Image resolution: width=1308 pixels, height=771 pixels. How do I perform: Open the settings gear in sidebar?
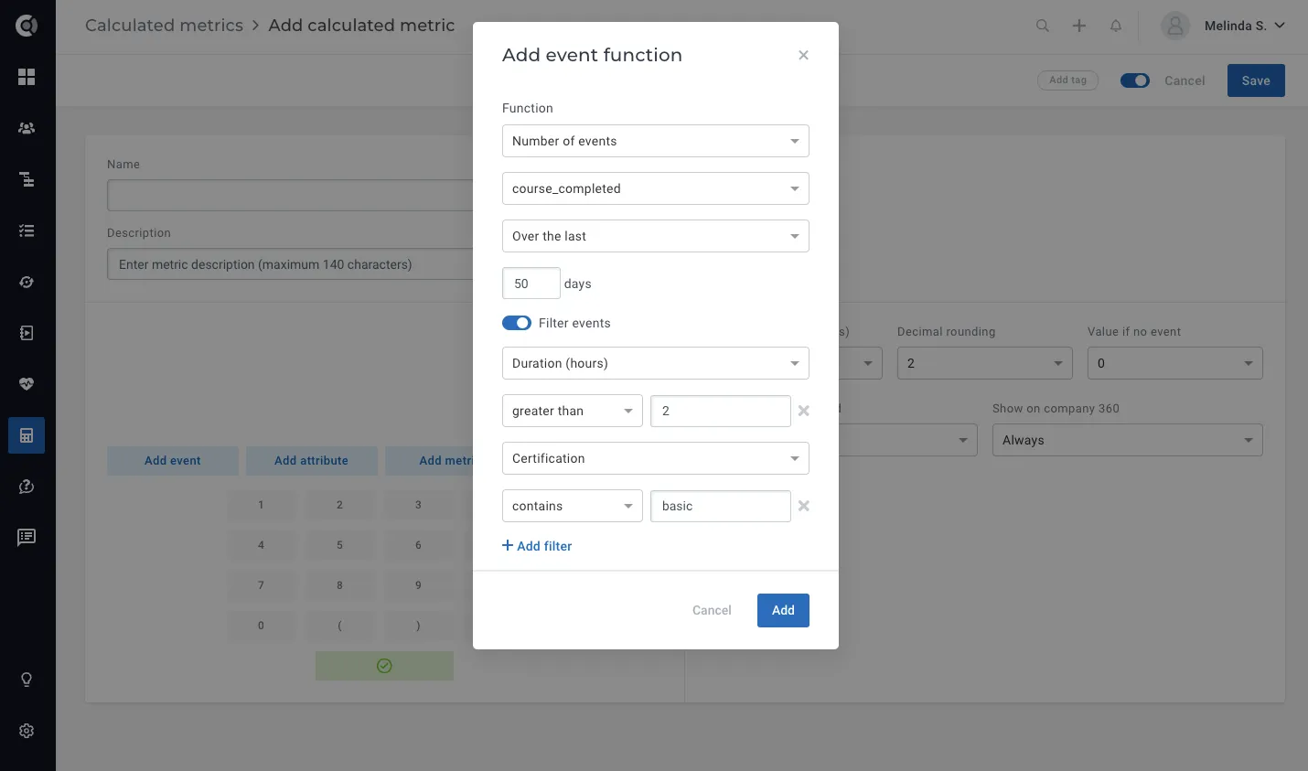[27, 731]
